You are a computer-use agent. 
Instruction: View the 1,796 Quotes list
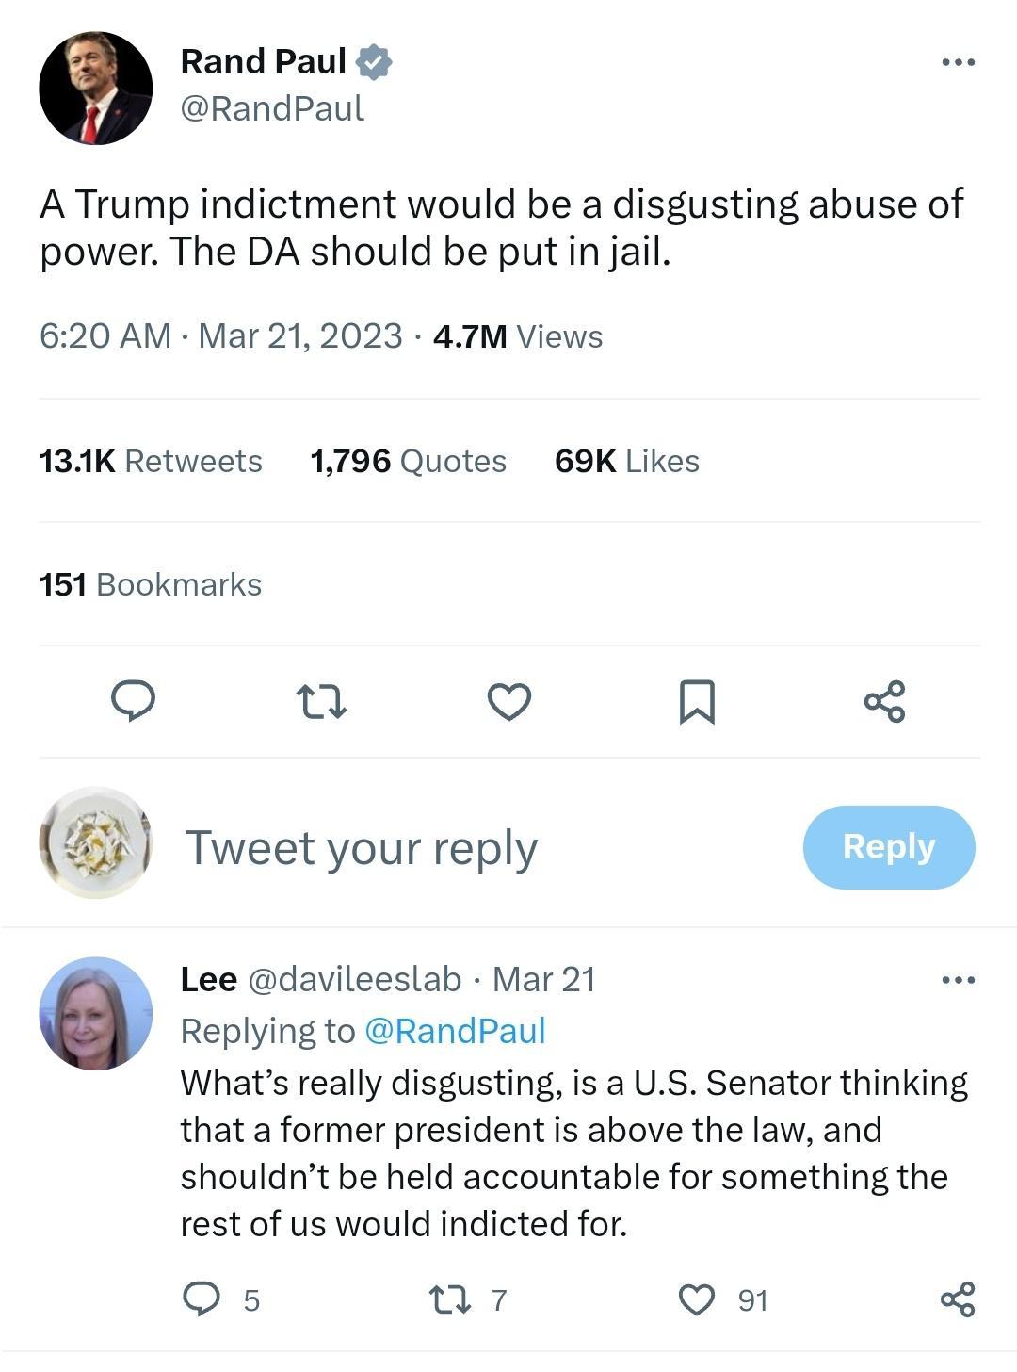pyautogui.click(x=408, y=461)
